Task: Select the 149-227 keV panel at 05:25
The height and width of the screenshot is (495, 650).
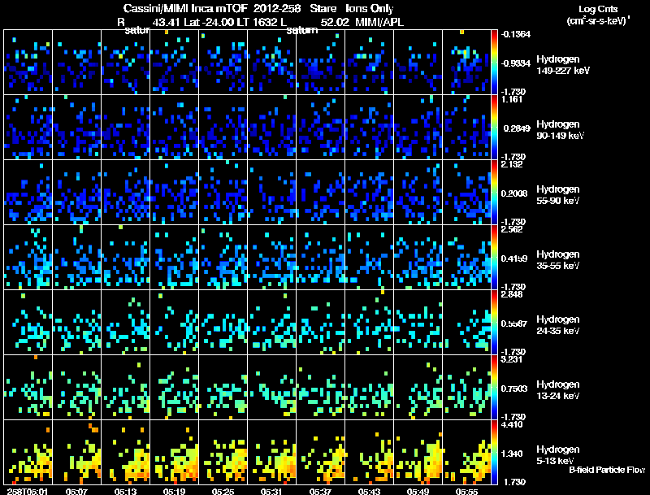Action: pos(223,63)
